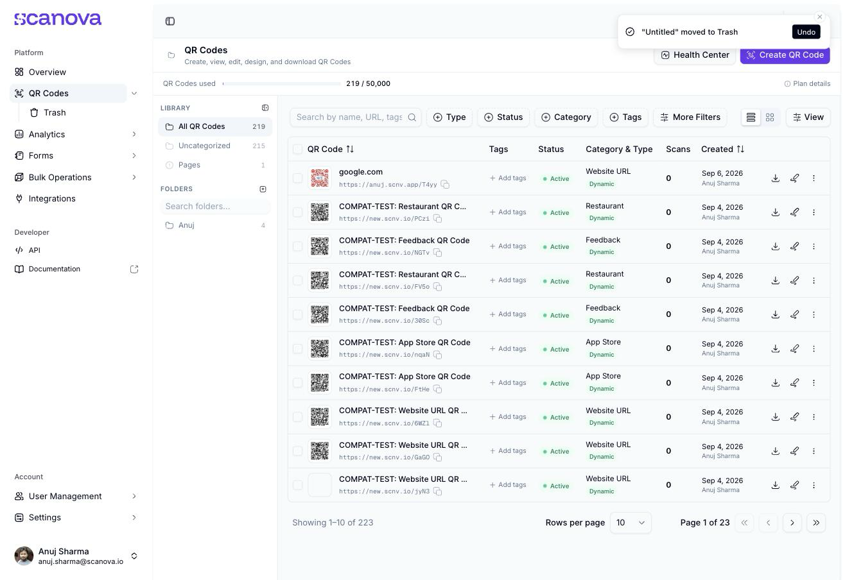Select checkbox for new.scnv.io/jyN3 row

pyautogui.click(x=297, y=485)
